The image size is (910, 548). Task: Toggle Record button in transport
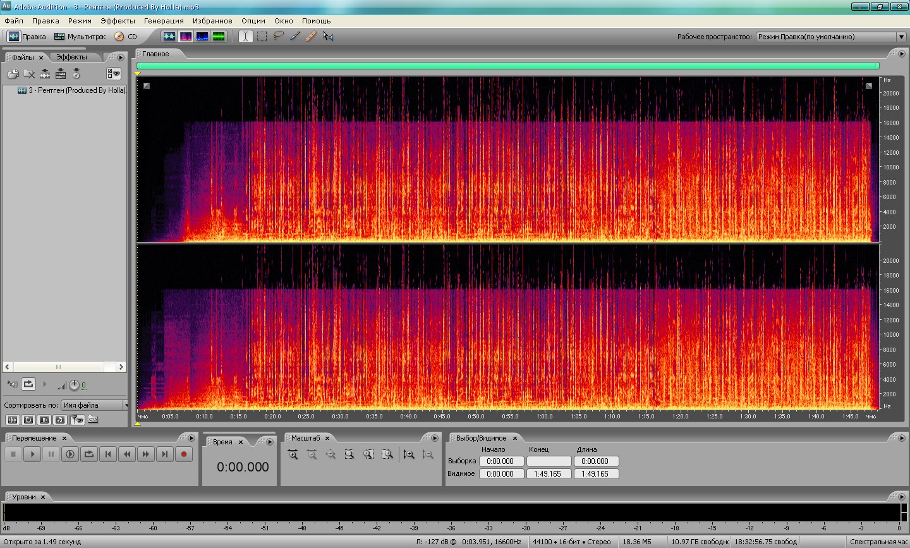[x=184, y=454]
